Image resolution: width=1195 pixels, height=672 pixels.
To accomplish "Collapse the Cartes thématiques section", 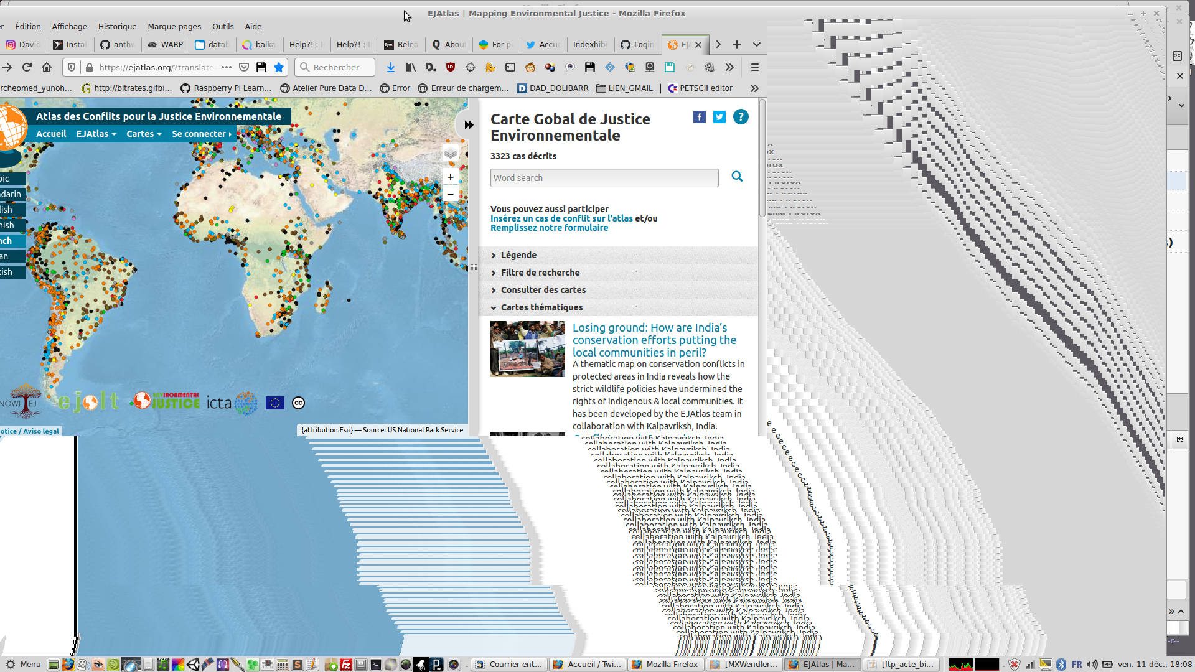I will tap(541, 307).
